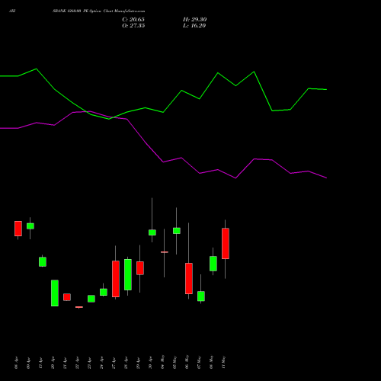
Task: Select the 06 May date label
Action: tap(187, 362)
